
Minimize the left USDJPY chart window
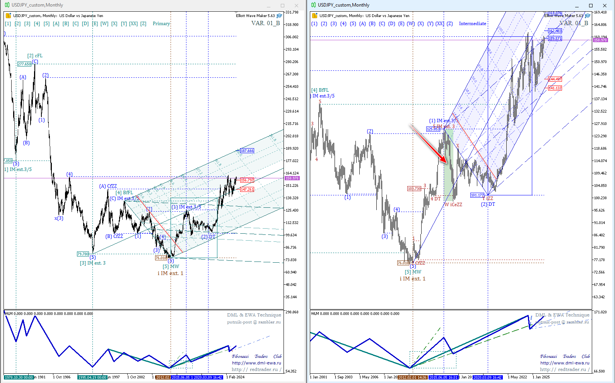click(269, 5)
